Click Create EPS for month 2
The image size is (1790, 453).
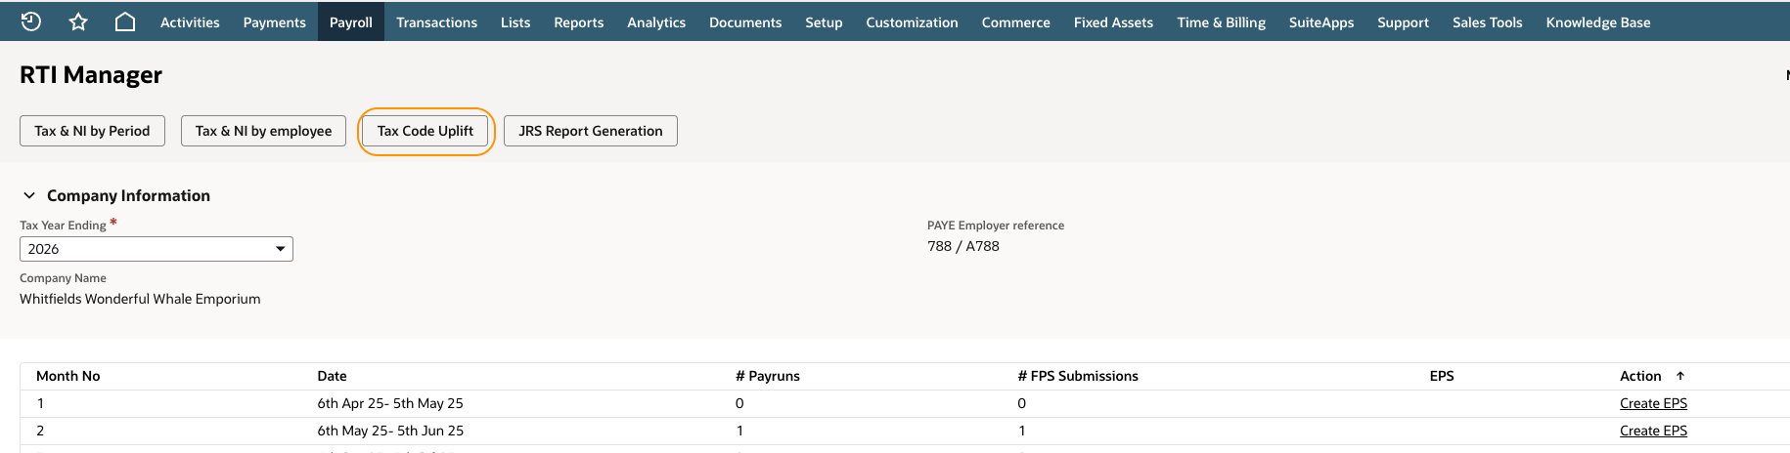(1653, 431)
